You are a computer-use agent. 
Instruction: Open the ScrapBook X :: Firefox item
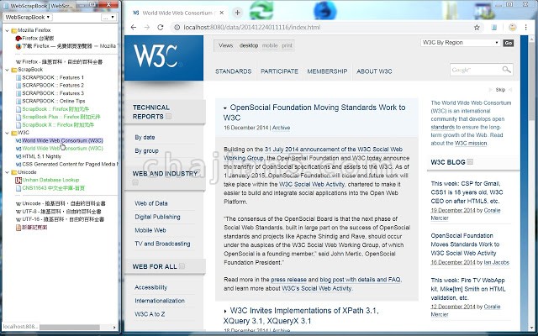pos(58,125)
